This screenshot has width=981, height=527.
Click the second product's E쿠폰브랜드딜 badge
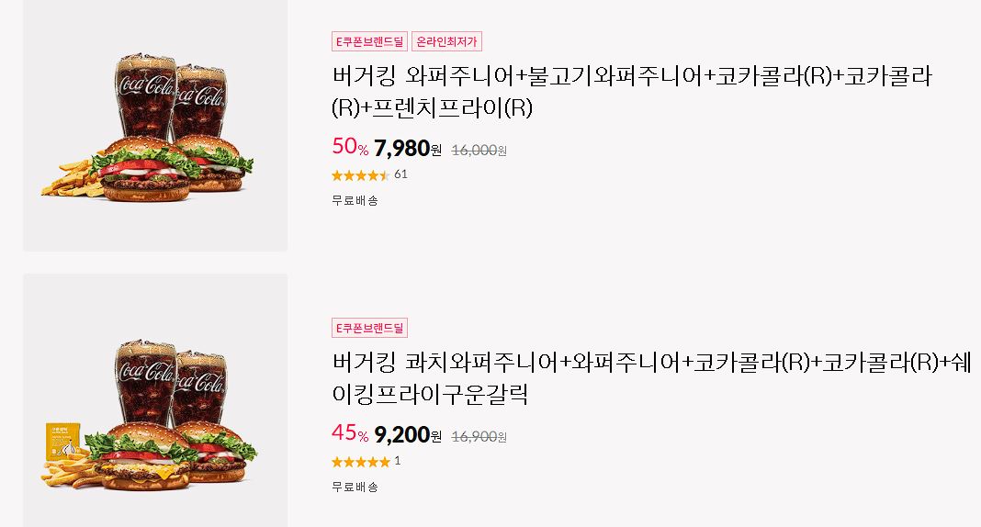369,328
